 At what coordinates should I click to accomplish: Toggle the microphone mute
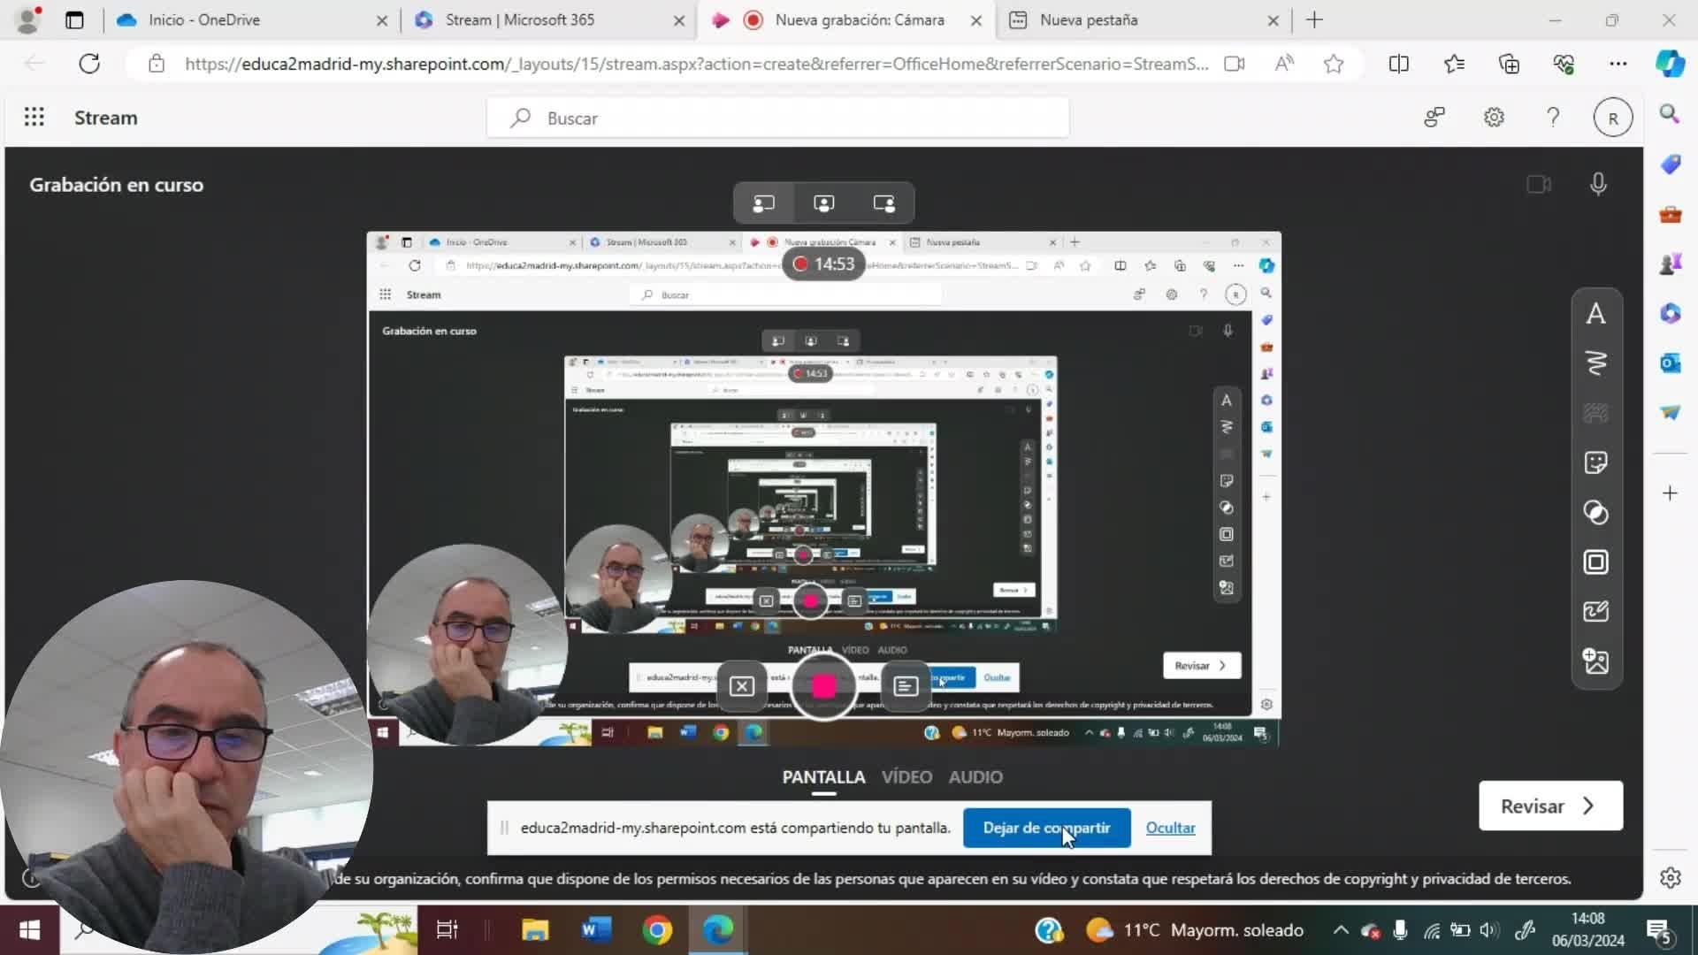pos(1598,184)
